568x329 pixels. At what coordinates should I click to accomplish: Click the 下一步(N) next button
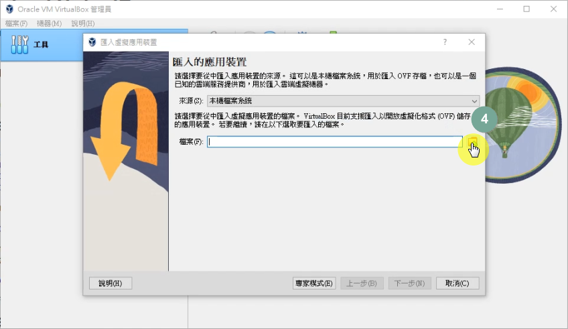point(409,283)
